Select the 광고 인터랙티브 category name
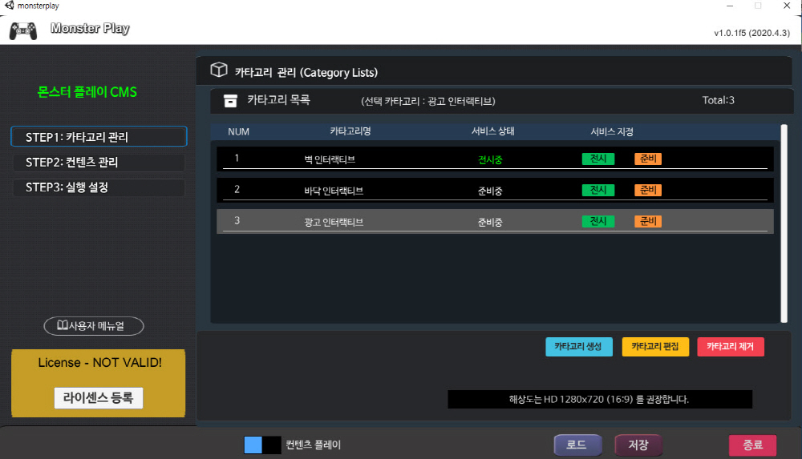The width and height of the screenshot is (802, 459). 334,223
